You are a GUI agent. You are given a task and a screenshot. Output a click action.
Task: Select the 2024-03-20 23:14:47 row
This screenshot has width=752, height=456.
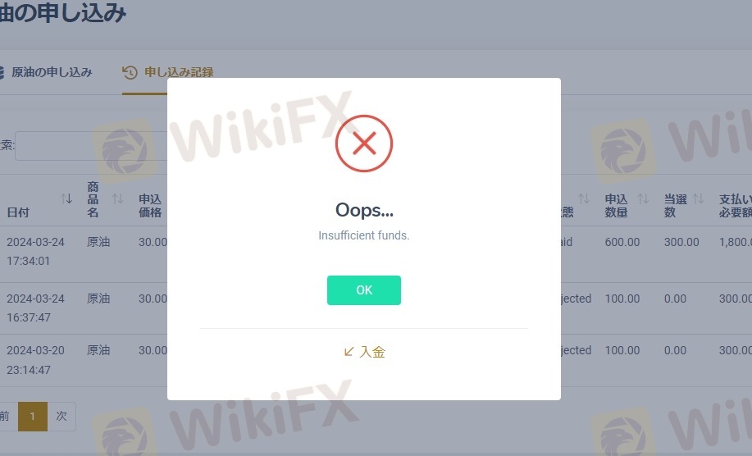point(376,361)
